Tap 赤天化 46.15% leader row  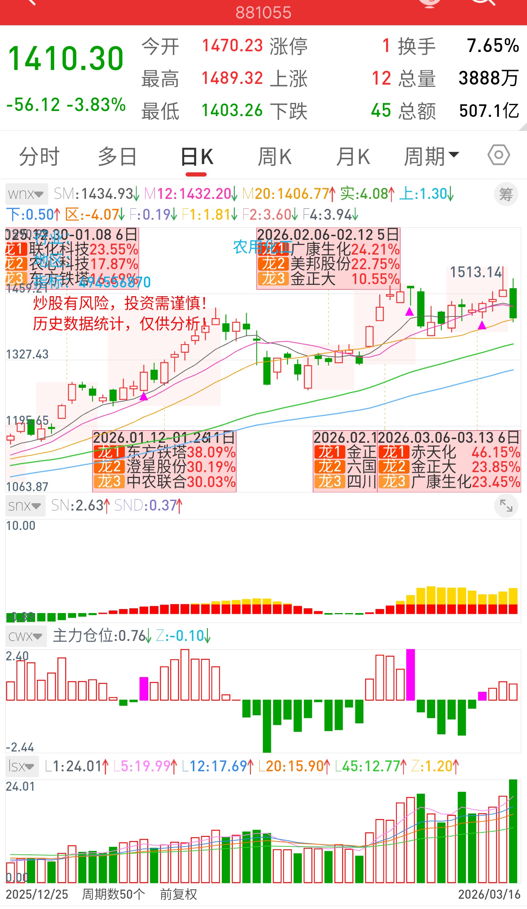(449, 452)
